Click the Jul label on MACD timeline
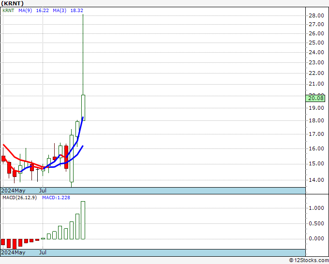Screen dimensions: 329x264 (43, 252)
